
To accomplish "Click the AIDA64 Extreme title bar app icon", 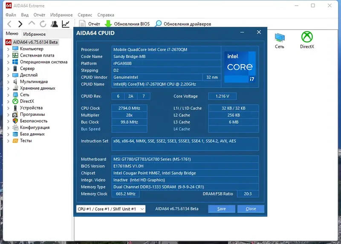I will [x=9, y=6].
